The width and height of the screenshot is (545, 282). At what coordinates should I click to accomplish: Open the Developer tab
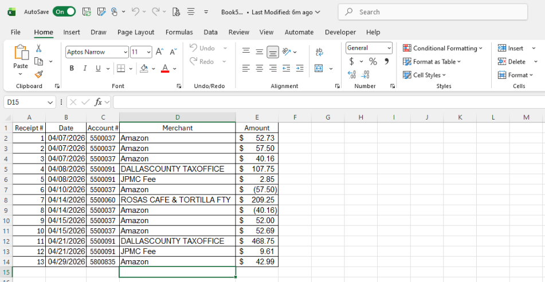pyautogui.click(x=340, y=32)
